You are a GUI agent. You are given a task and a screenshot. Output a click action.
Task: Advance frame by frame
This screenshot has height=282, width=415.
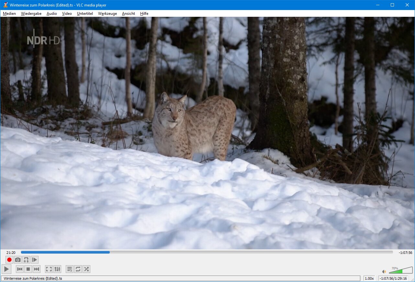(35, 260)
